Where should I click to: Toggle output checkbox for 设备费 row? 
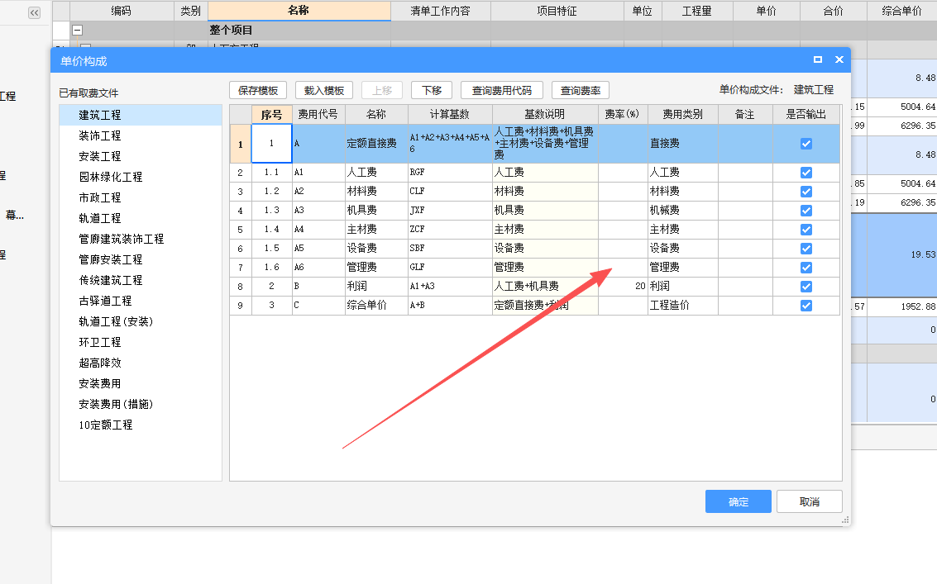click(x=806, y=249)
